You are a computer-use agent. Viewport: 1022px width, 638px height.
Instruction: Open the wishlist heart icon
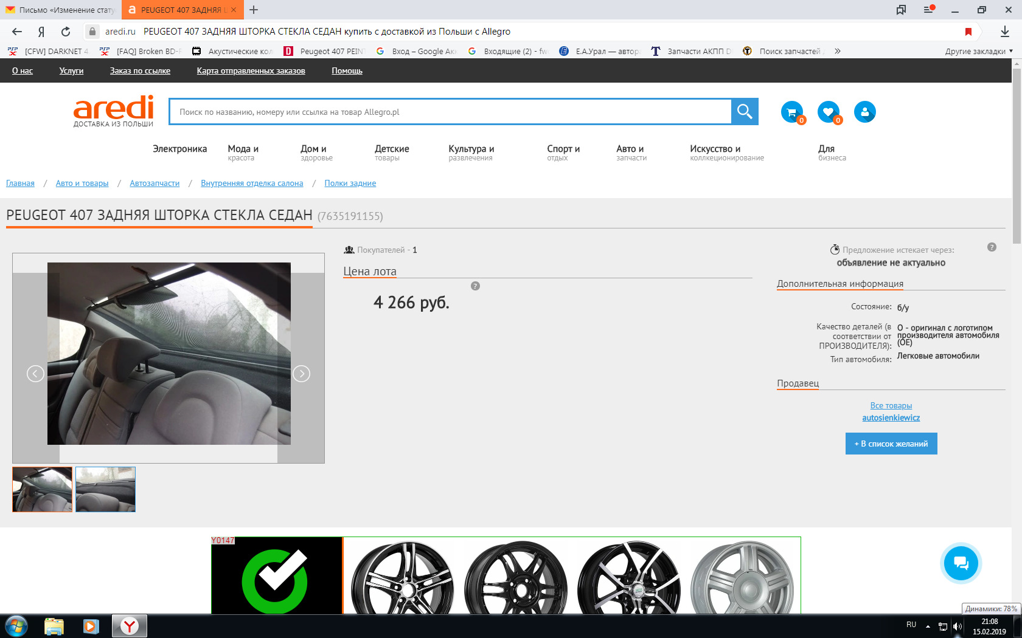829,112
